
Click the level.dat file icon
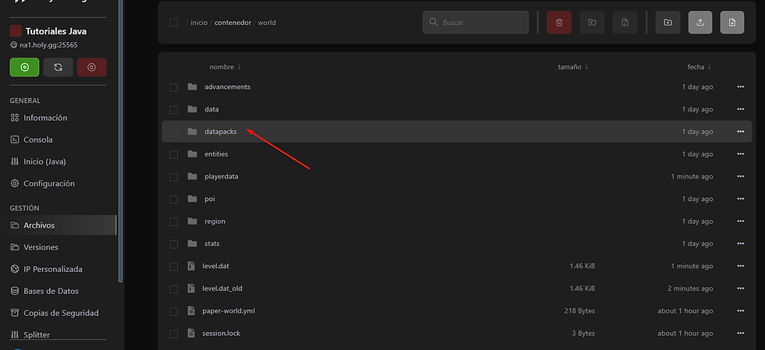click(191, 266)
